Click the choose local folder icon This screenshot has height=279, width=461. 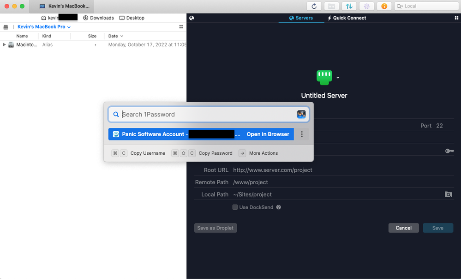coord(448,194)
